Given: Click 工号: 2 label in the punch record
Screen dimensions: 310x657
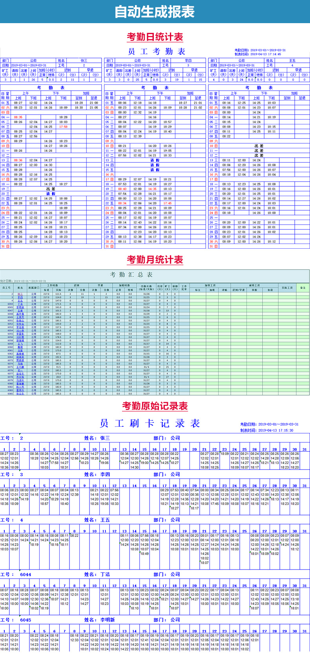Looking at the screenshot, I should point(12,438).
